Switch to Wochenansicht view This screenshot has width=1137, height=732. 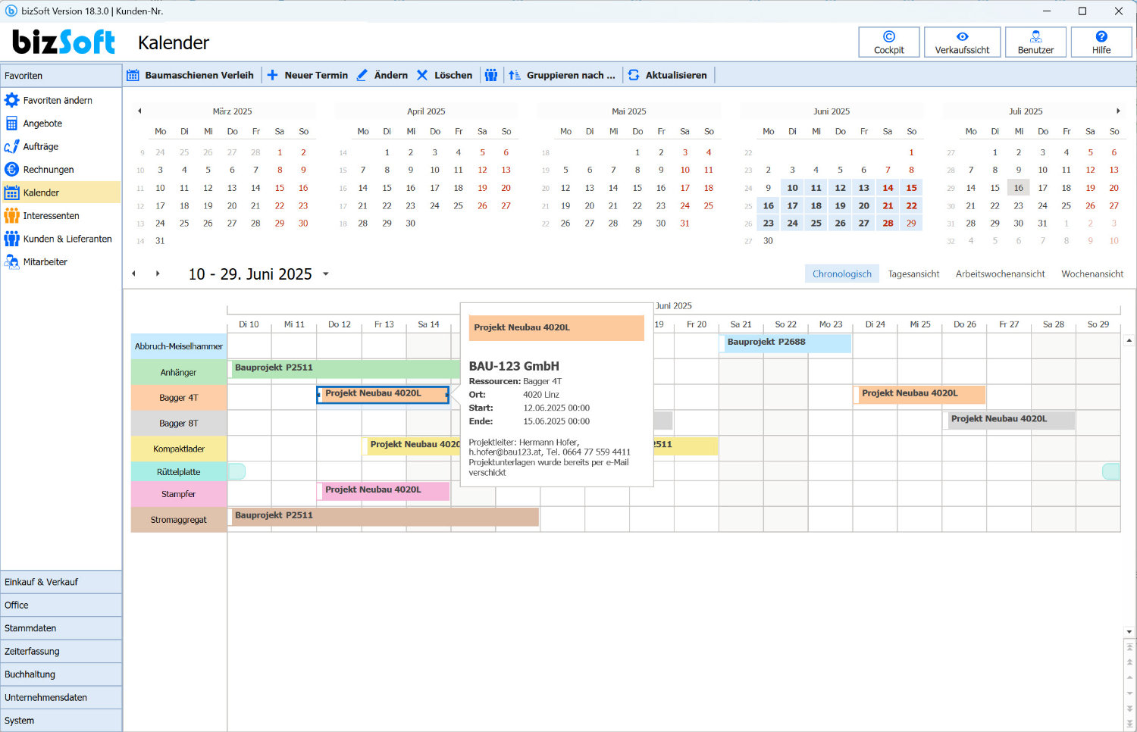tap(1092, 274)
